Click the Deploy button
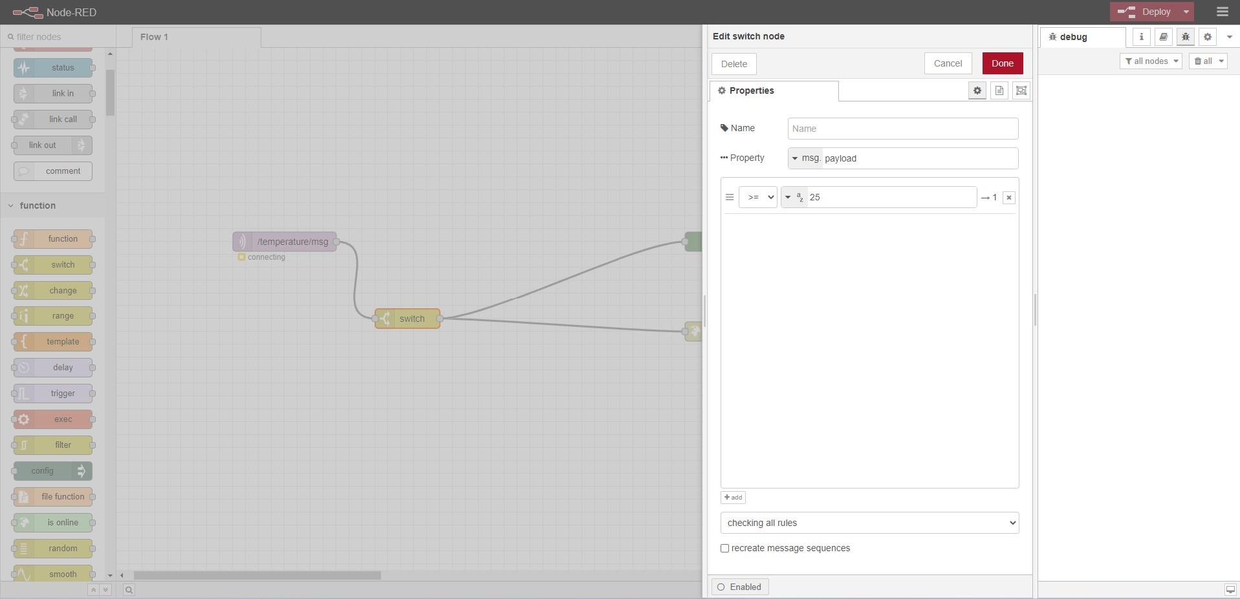Image resolution: width=1240 pixels, height=599 pixels. (1144, 12)
